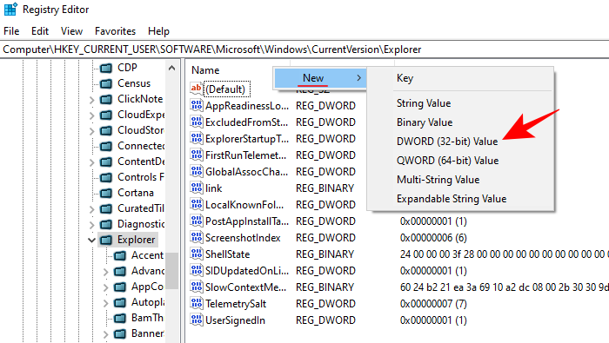The height and width of the screenshot is (343, 609).
Task: Select the SIDUpdatedOnLi... value name
Action: (x=247, y=271)
